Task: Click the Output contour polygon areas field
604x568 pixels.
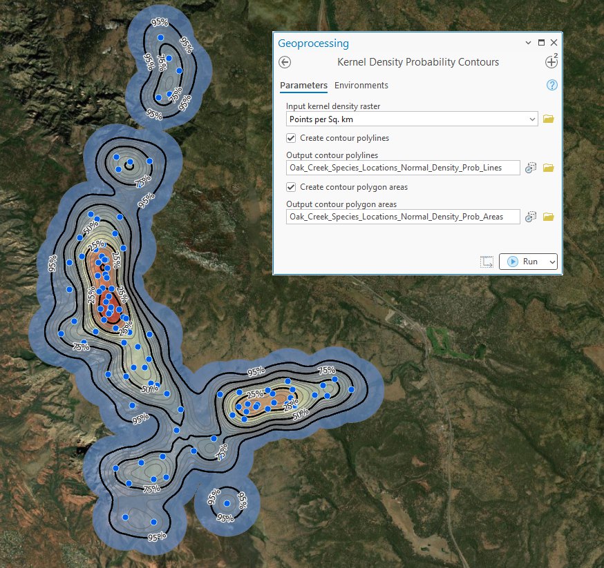Action: click(403, 217)
